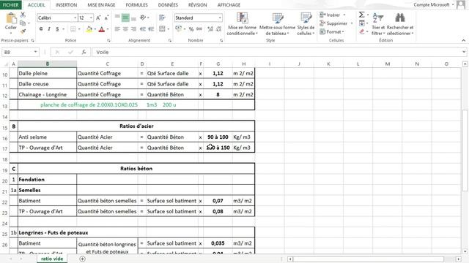The image size is (469, 263).
Task: Click the AutoSum sigma icon
Action: 361,15
